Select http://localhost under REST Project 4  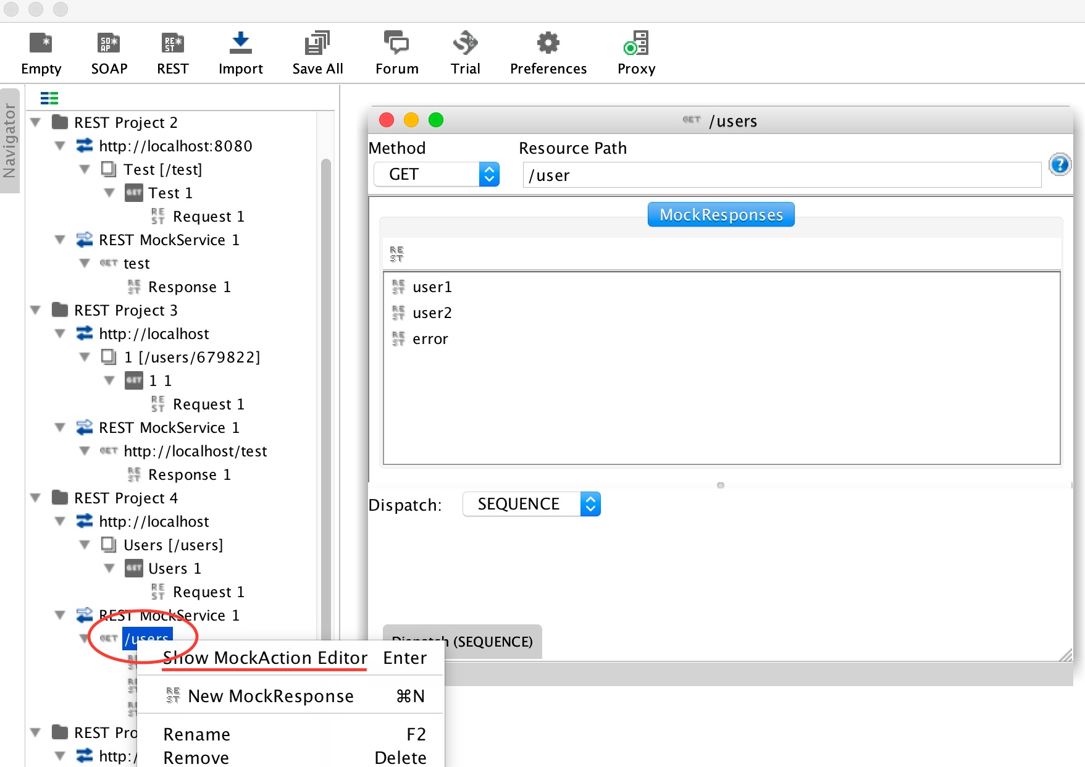(x=154, y=521)
